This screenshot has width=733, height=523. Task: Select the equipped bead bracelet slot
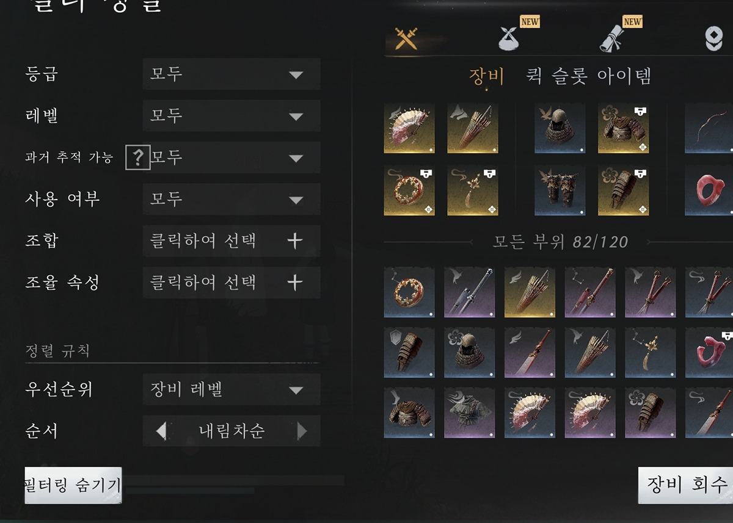[409, 190]
